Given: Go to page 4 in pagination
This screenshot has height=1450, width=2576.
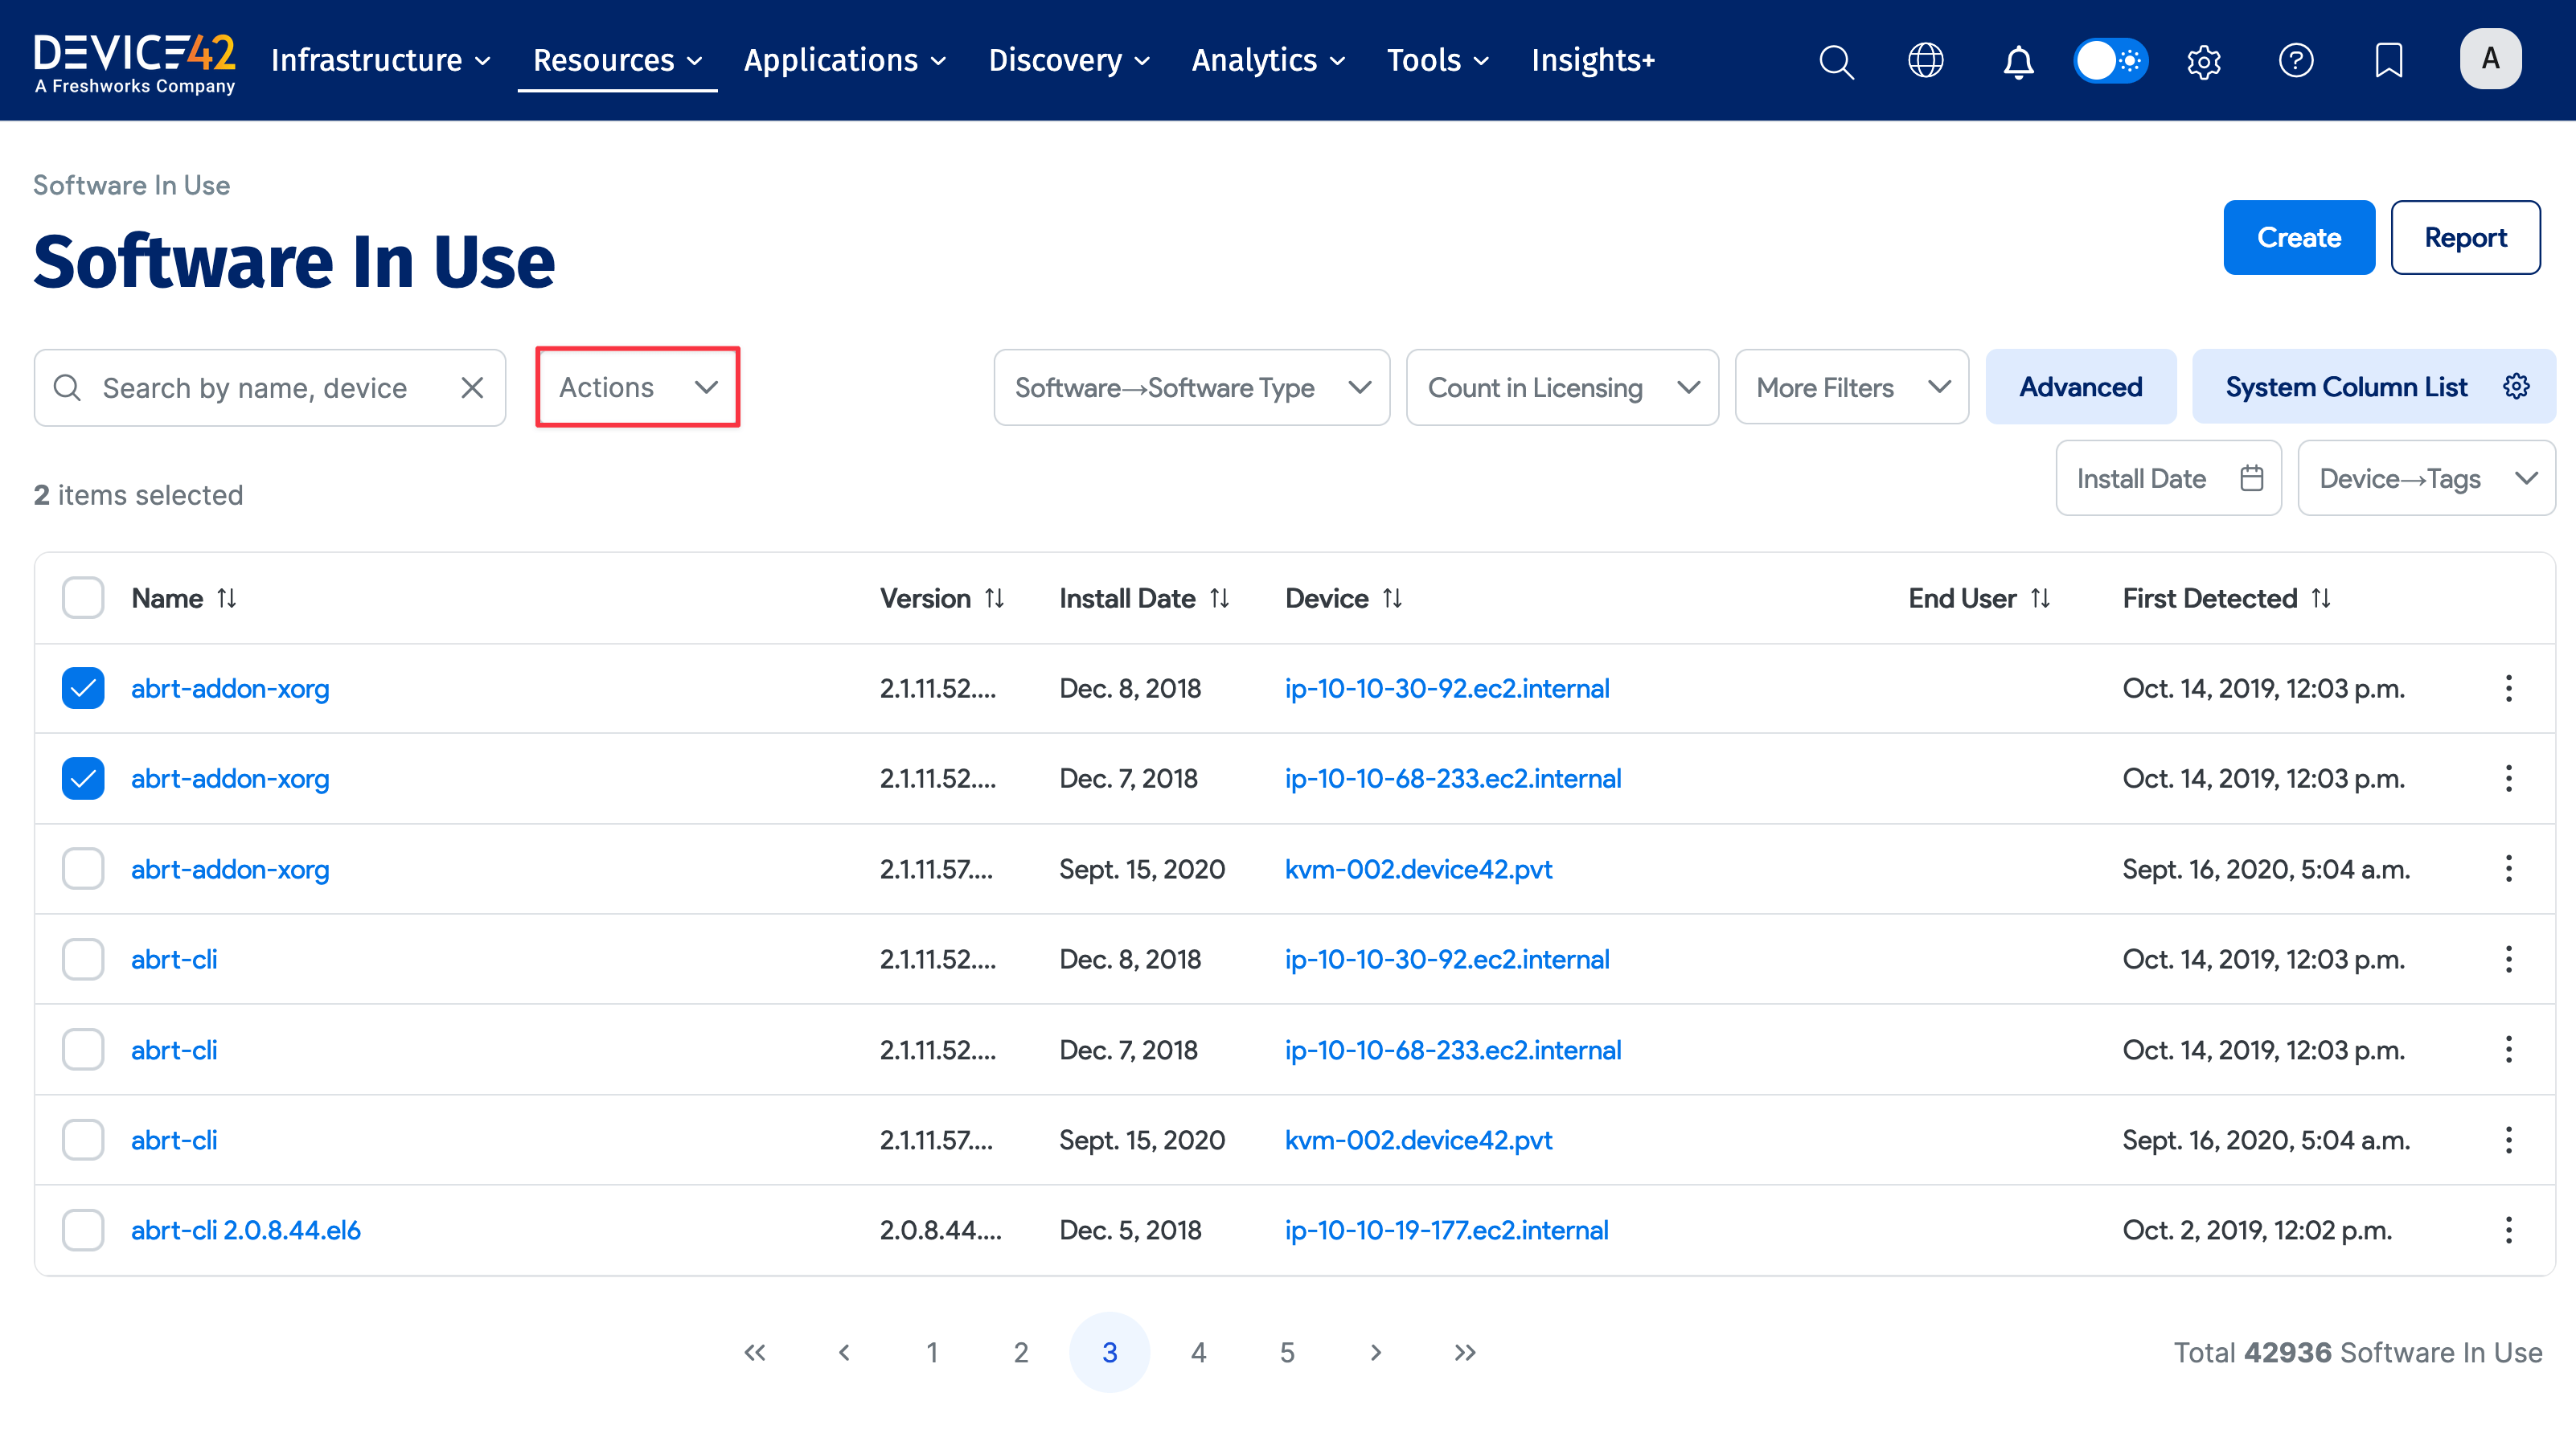Looking at the screenshot, I should click(x=1198, y=1353).
